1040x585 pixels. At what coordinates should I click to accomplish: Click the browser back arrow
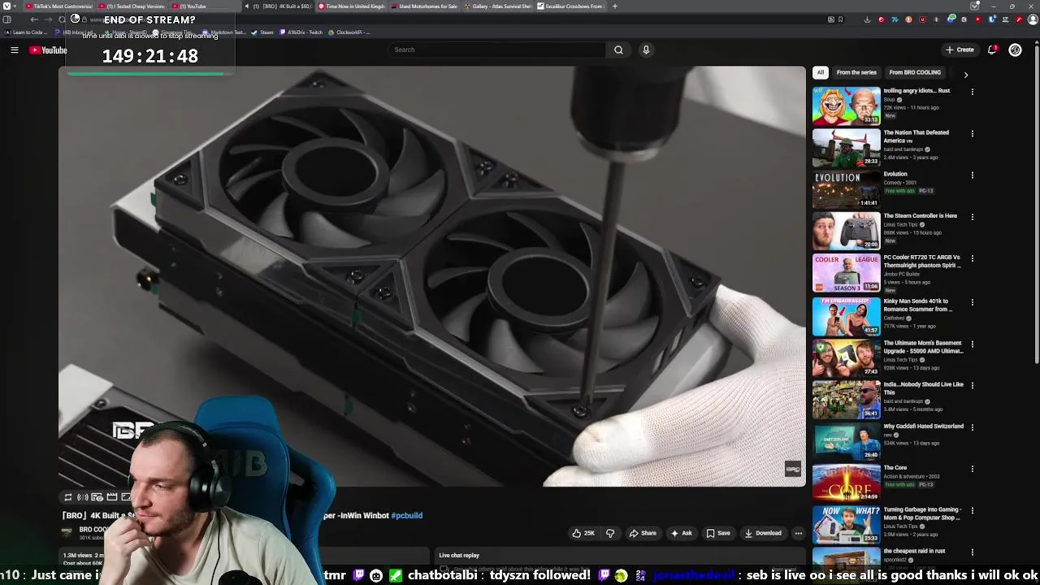34,19
